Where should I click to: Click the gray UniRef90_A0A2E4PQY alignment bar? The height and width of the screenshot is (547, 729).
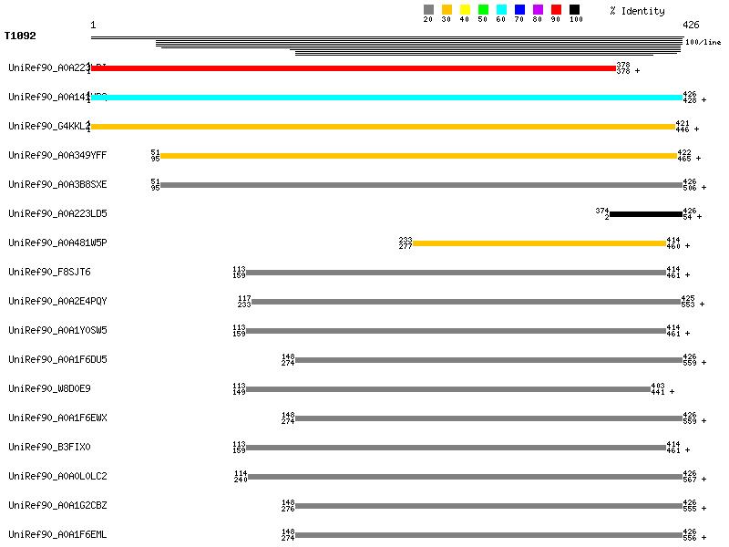[465, 302]
